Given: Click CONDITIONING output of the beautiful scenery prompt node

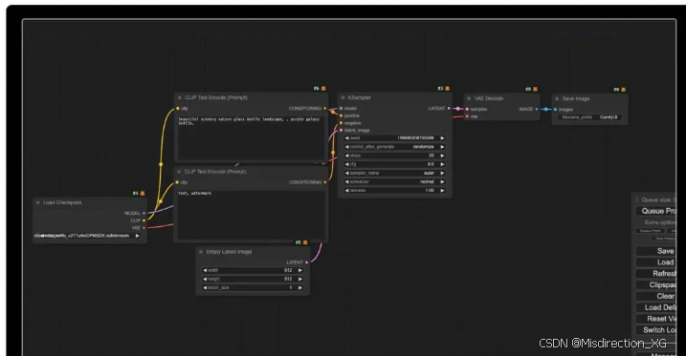Looking at the screenshot, I should pos(324,109).
